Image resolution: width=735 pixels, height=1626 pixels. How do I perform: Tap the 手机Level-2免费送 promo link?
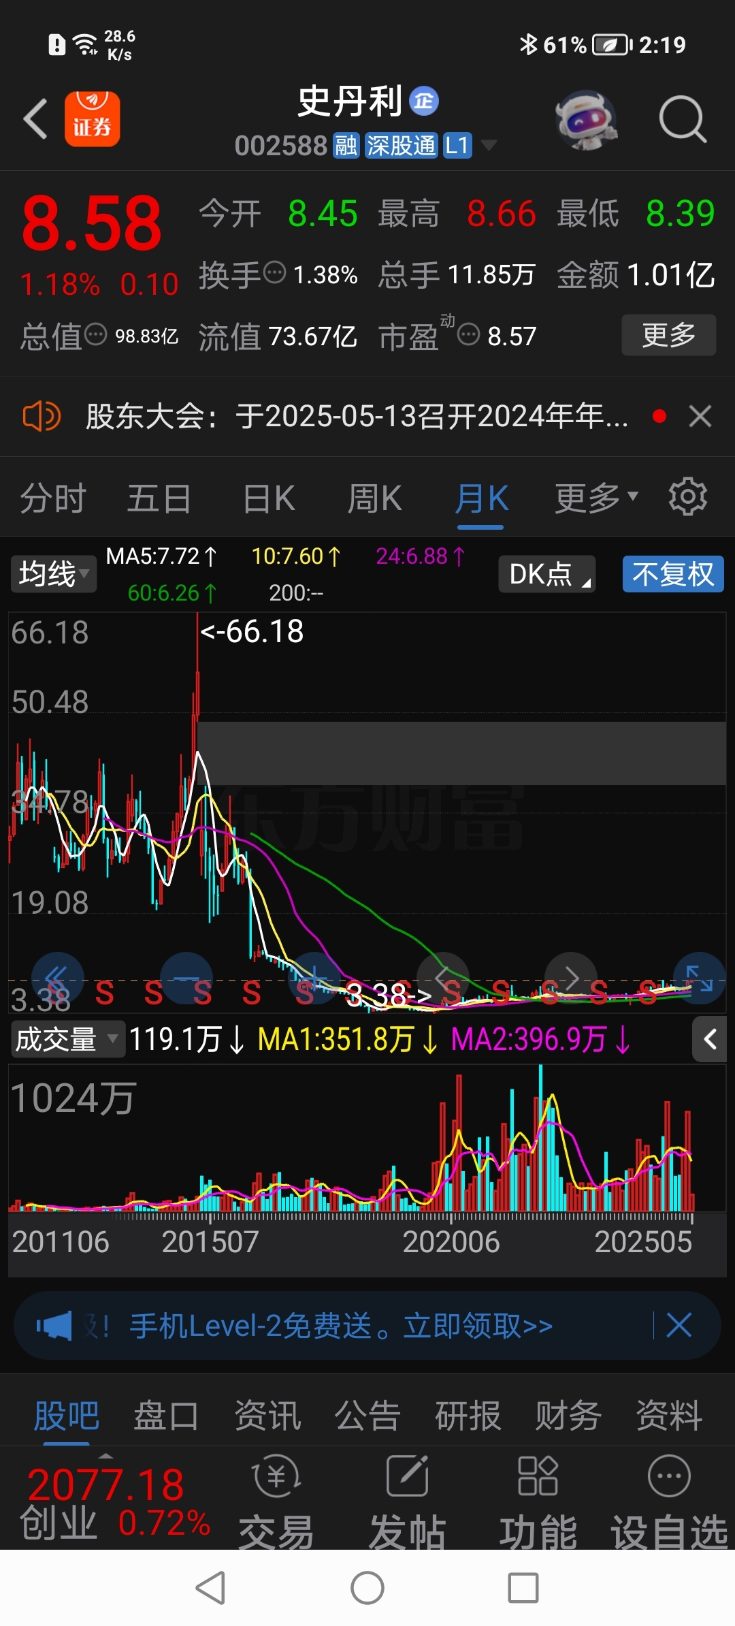341,1326
